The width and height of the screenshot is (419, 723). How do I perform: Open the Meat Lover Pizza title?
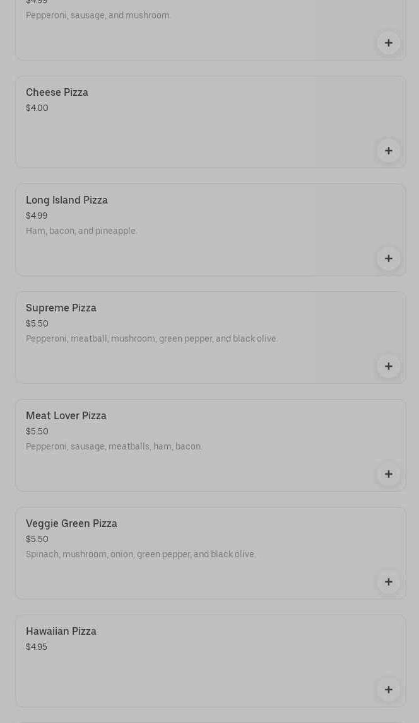coord(66,416)
